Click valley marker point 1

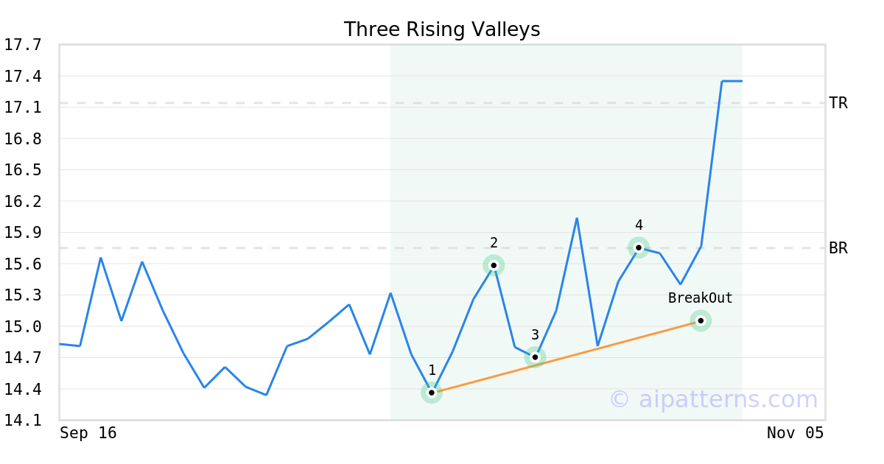[432, 393]
